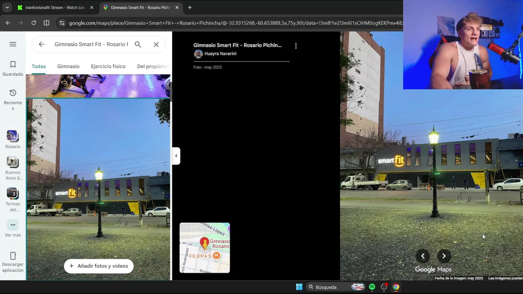The height and width of the screenshot is (294, 523).
Task: Open Chrome from taskbar
Action: pyautogui.click(x=396, y=287)
